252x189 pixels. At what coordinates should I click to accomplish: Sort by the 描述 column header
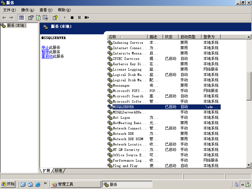pos(155,37)
